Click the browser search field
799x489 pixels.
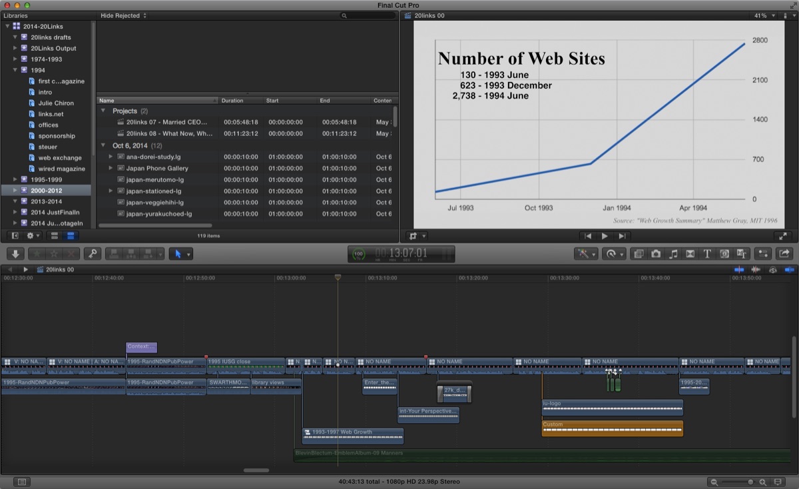tap(367, 15)
